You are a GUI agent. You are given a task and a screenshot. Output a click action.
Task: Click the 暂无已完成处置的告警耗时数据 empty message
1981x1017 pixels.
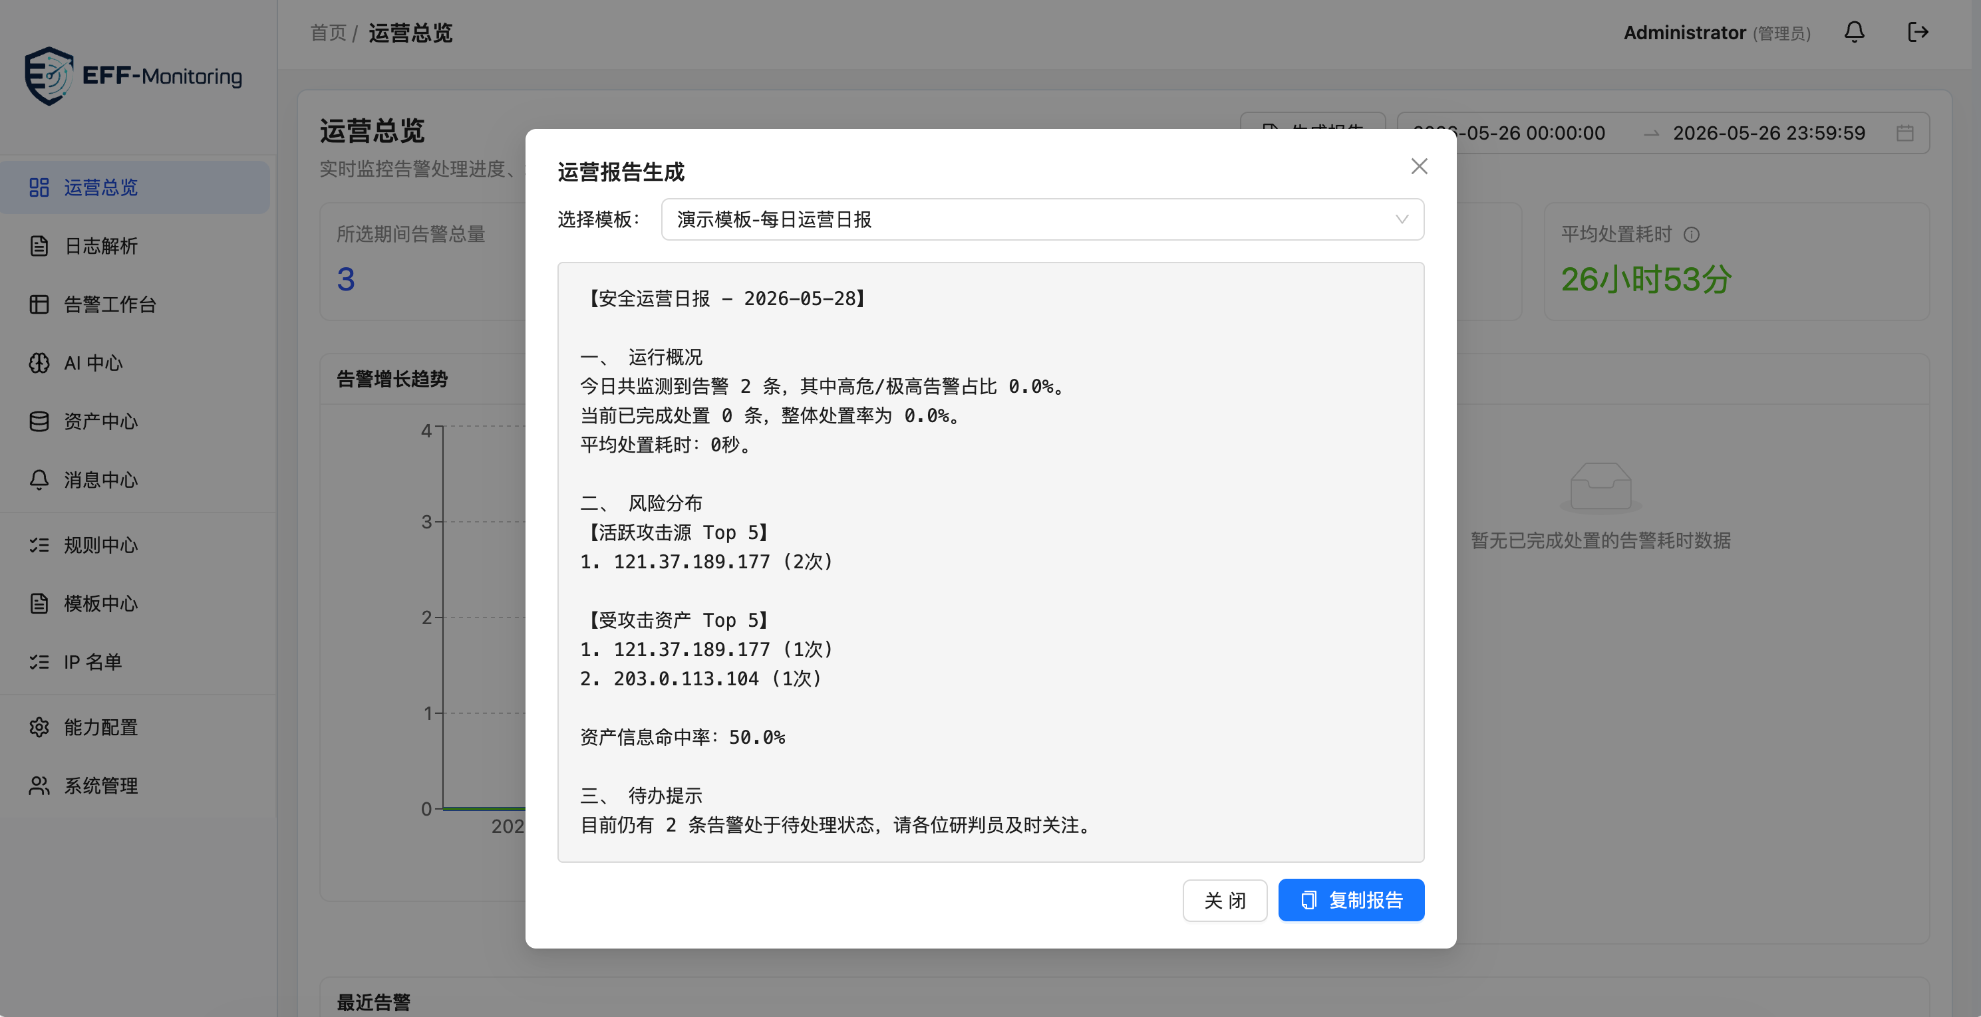pos(1600,540)
